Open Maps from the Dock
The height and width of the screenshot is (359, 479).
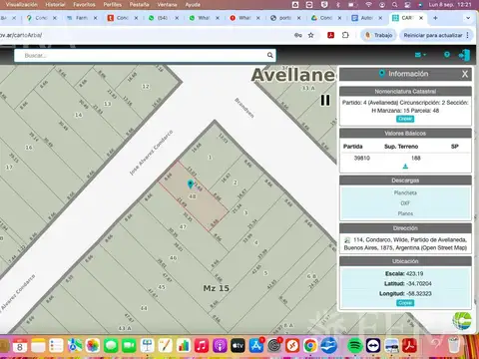pyautogui.click(x=75, y=346)
